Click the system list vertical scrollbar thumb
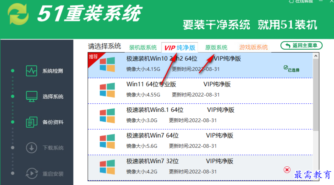Screen dimensions: 334x185 tap(316, 95)
